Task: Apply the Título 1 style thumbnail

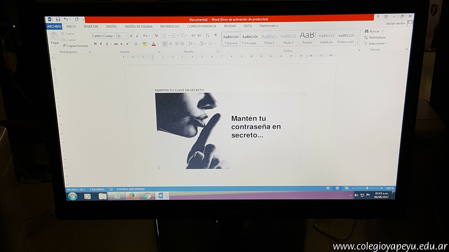Action: (x=269, y=38)
